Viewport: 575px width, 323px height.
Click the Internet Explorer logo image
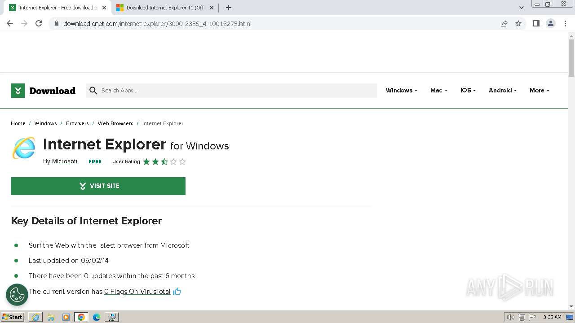(24, 148)
